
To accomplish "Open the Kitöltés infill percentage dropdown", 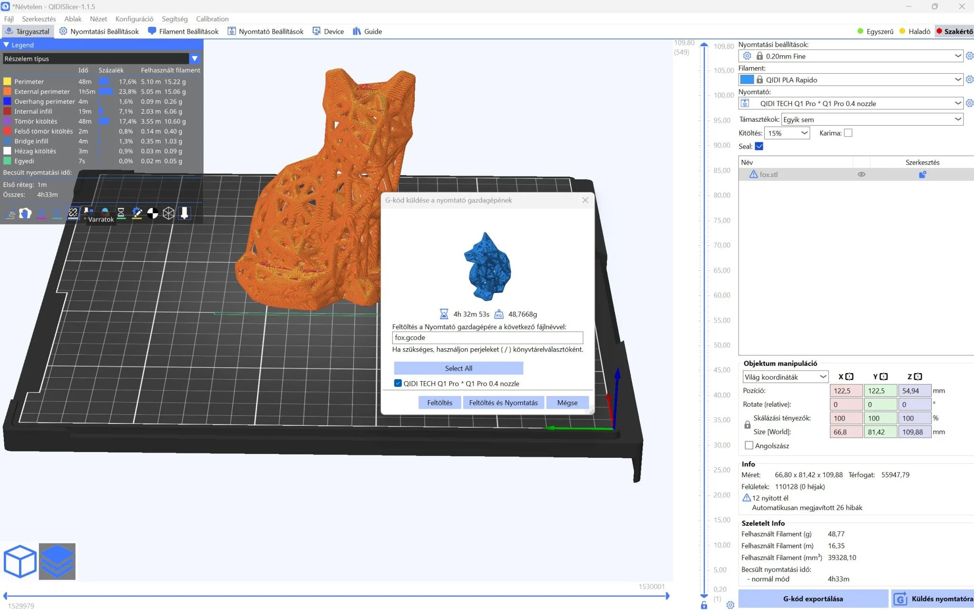I will [787, 133].
